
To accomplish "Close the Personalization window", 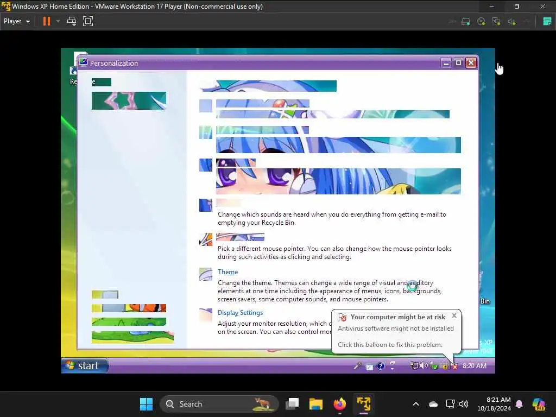I will coord(471,63).
